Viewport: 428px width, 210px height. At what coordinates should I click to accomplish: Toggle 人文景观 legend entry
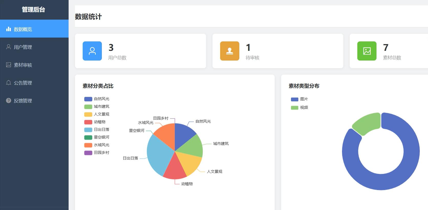97,114
